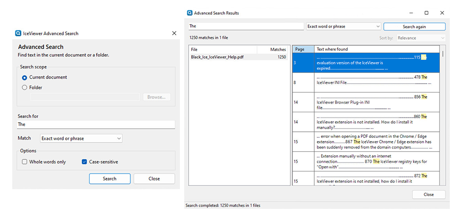Click the search term field in Results window
The image size is (460, 215).
[x=246, y=26]
